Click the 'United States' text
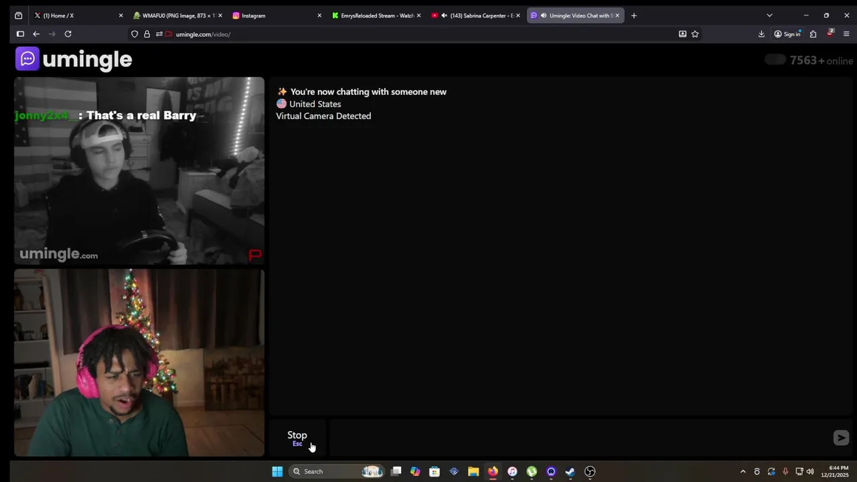This screenshot has height=482, width=857. pyautogui.click(x=315, y=104)
